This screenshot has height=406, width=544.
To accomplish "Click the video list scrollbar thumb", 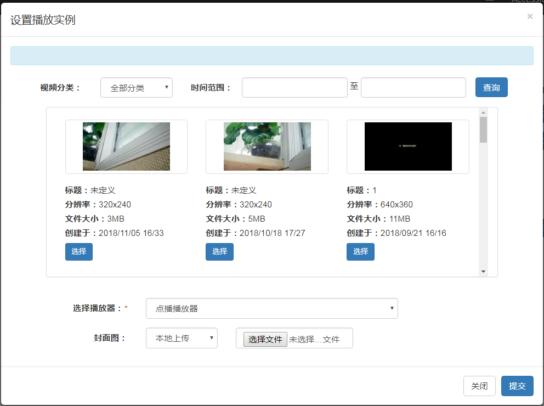I will [483, 130].
